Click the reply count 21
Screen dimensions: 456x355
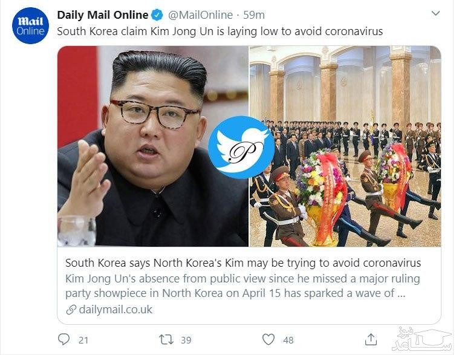coord(83,340)
